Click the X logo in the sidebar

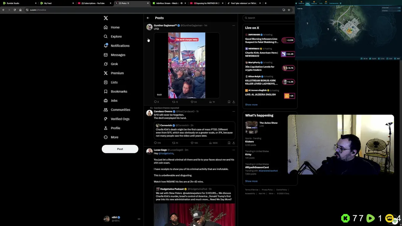106,18
